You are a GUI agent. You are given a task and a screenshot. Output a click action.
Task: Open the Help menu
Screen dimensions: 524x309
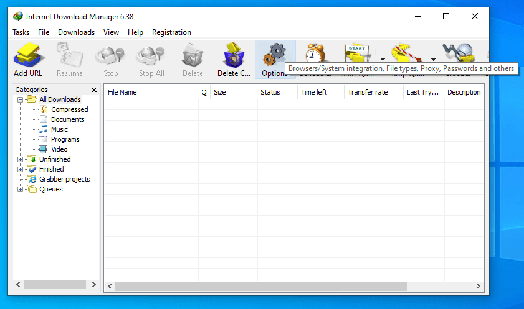click(x=135, y=32)
